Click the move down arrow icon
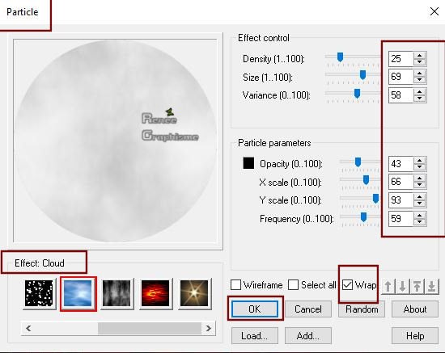 coord(402,286)
